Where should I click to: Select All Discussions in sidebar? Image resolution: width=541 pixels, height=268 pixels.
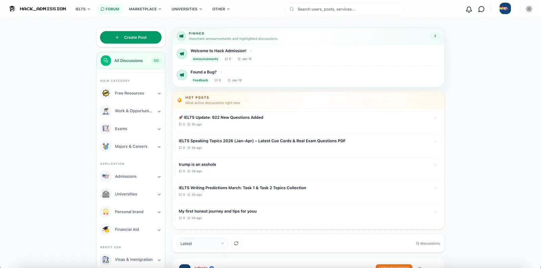(x=131, y=60)
